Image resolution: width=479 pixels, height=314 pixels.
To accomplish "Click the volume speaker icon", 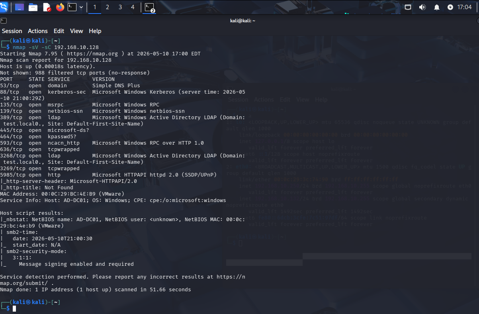I will pos(422,7).
